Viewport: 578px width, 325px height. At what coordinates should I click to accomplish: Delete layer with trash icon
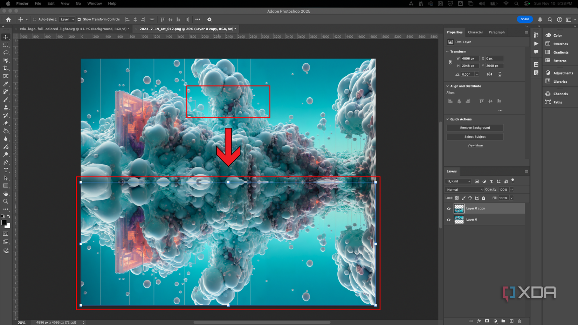tap(519, 321)
